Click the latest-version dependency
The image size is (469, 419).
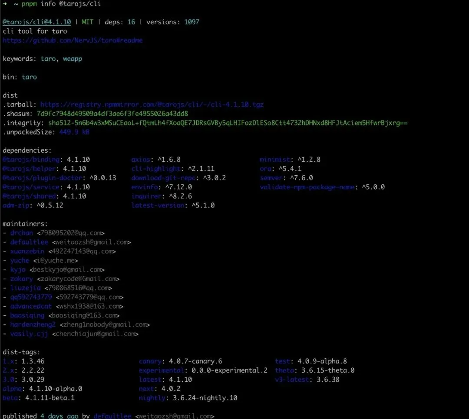[158, 206]
